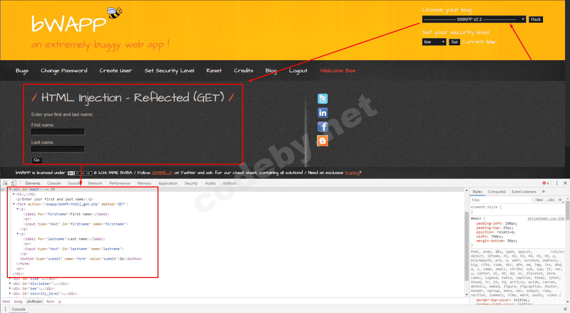Close the bottom Console drawer
570x313 pixels.
click(x=565, y=309)
